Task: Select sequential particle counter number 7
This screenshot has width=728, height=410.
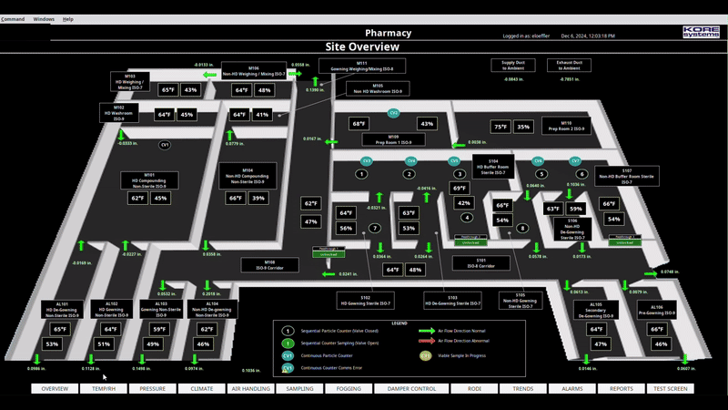Action: [x=374, y=228]
